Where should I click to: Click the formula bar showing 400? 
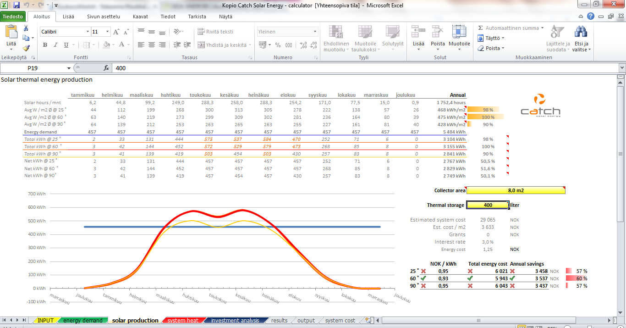pyautogui.click(x=364, y=68)
